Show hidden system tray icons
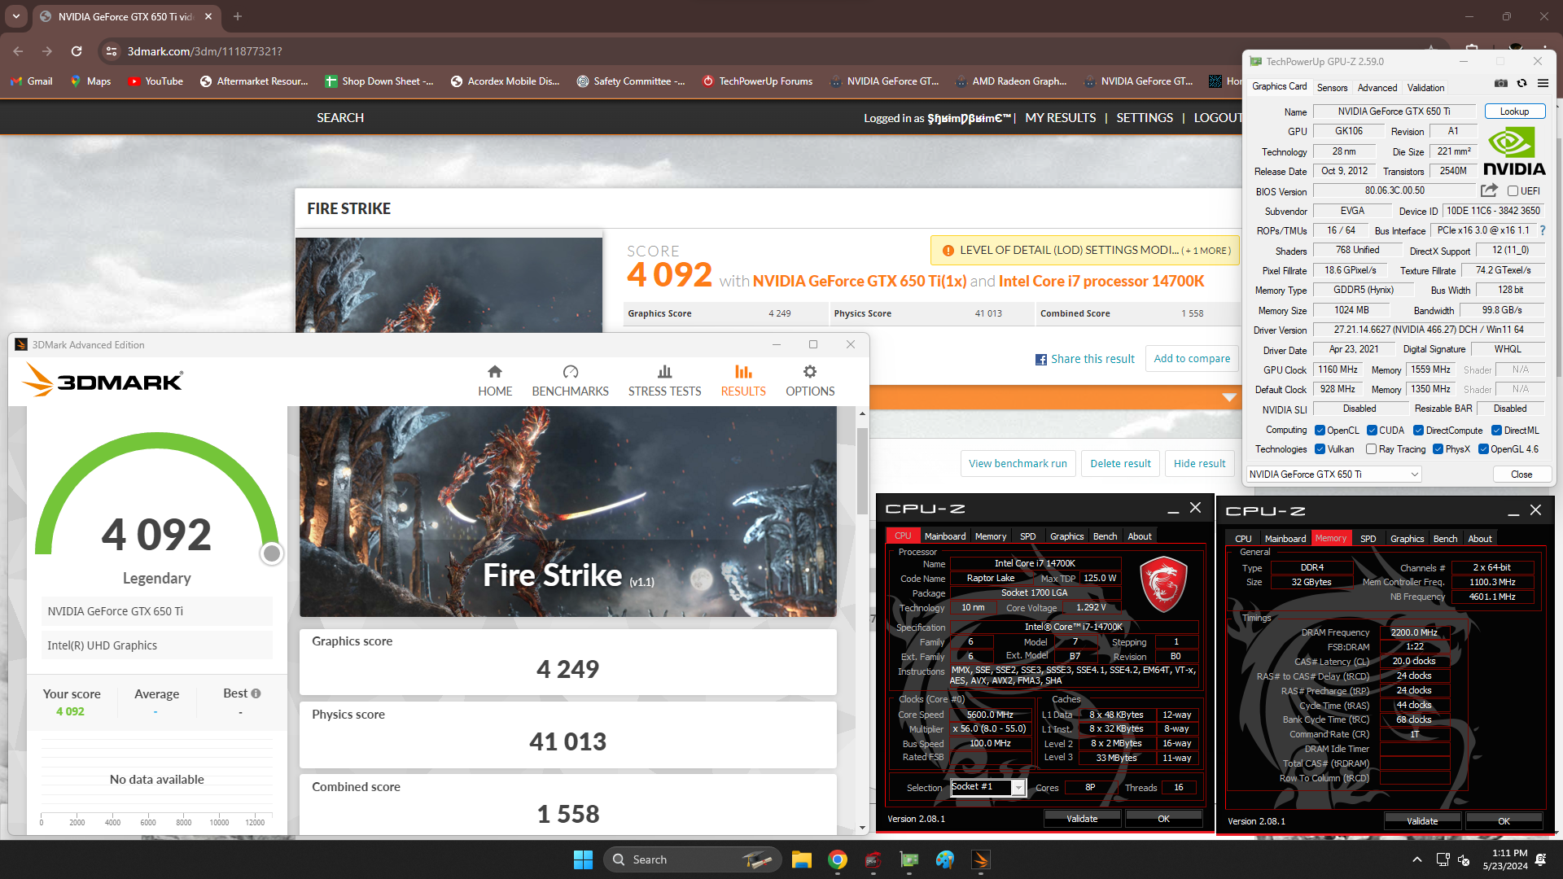This screenshot has height=879, width=1563. (x=1417, y=859)
